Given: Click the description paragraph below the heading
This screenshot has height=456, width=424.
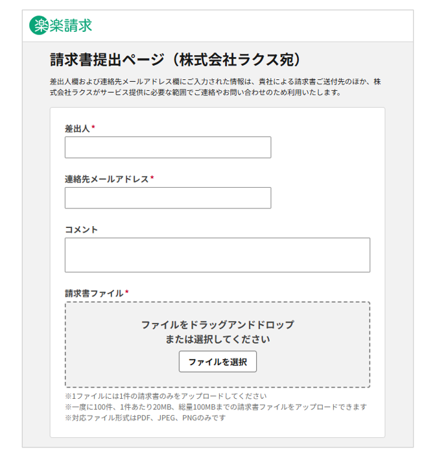Looking at the screenshot, I should [215, 87].
